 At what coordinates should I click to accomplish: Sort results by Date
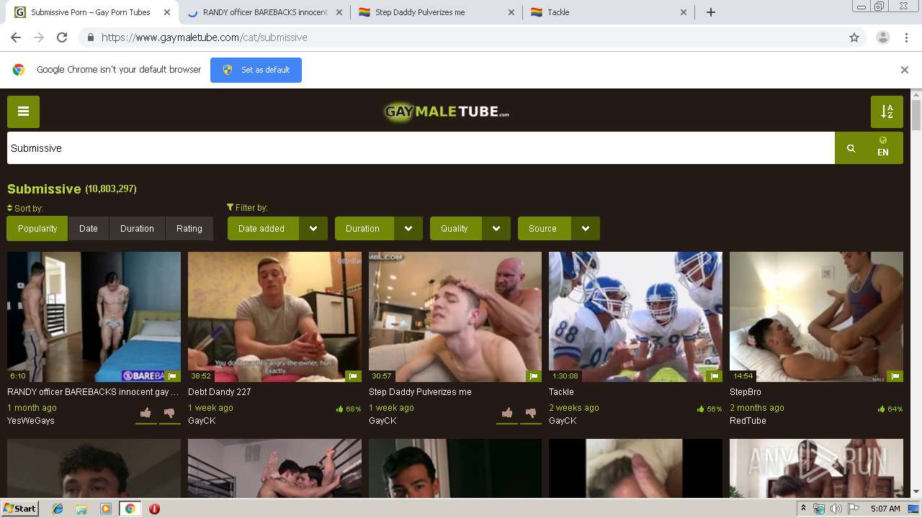[89, 229]
